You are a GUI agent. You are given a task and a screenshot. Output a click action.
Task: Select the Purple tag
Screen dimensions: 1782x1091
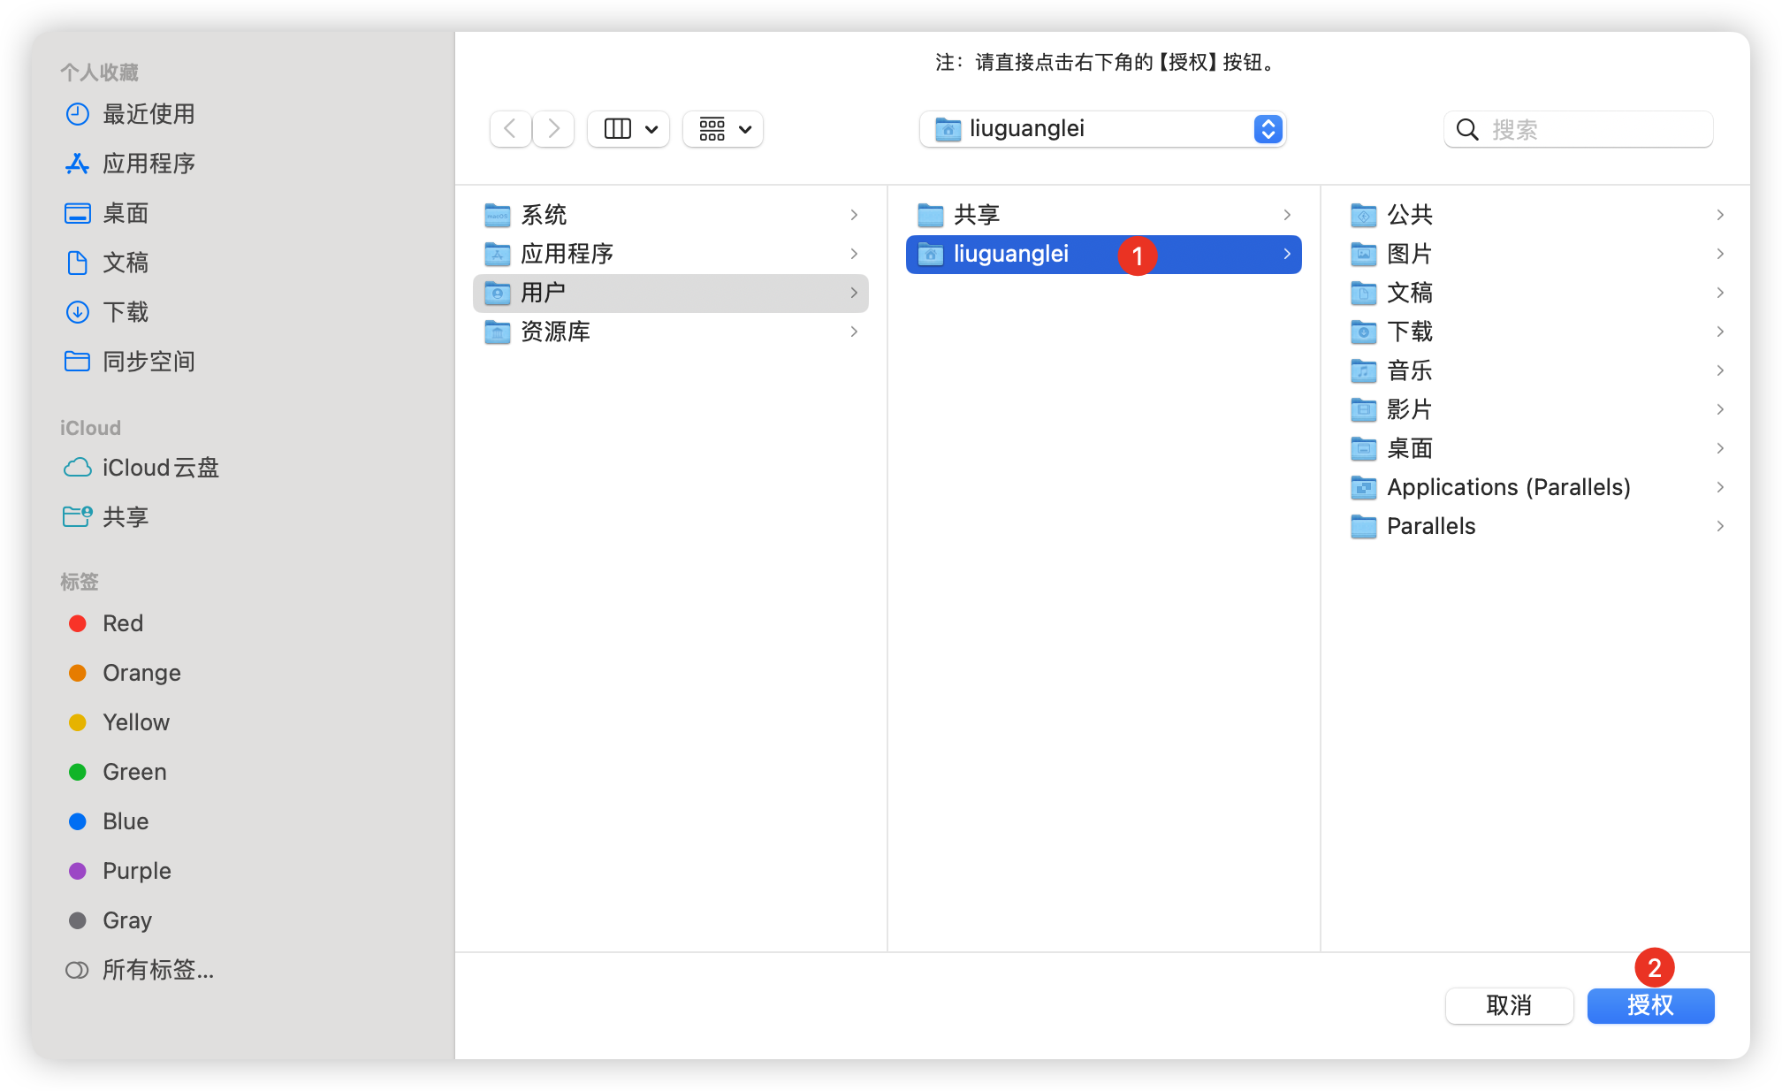coord(136,871)
